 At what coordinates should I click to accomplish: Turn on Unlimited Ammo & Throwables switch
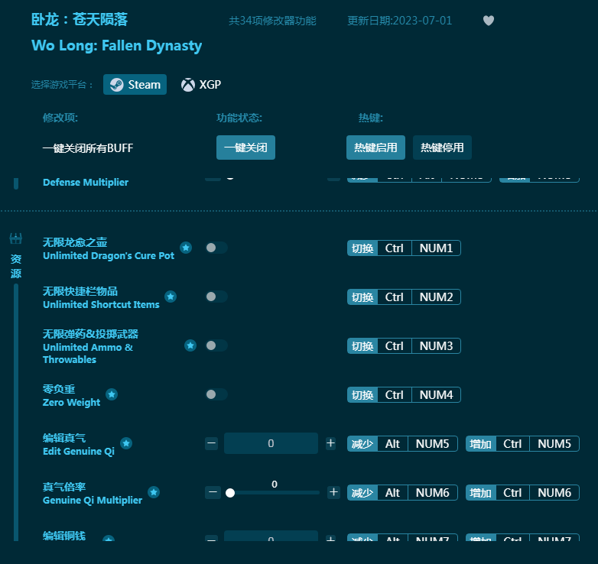coord(216,345)
